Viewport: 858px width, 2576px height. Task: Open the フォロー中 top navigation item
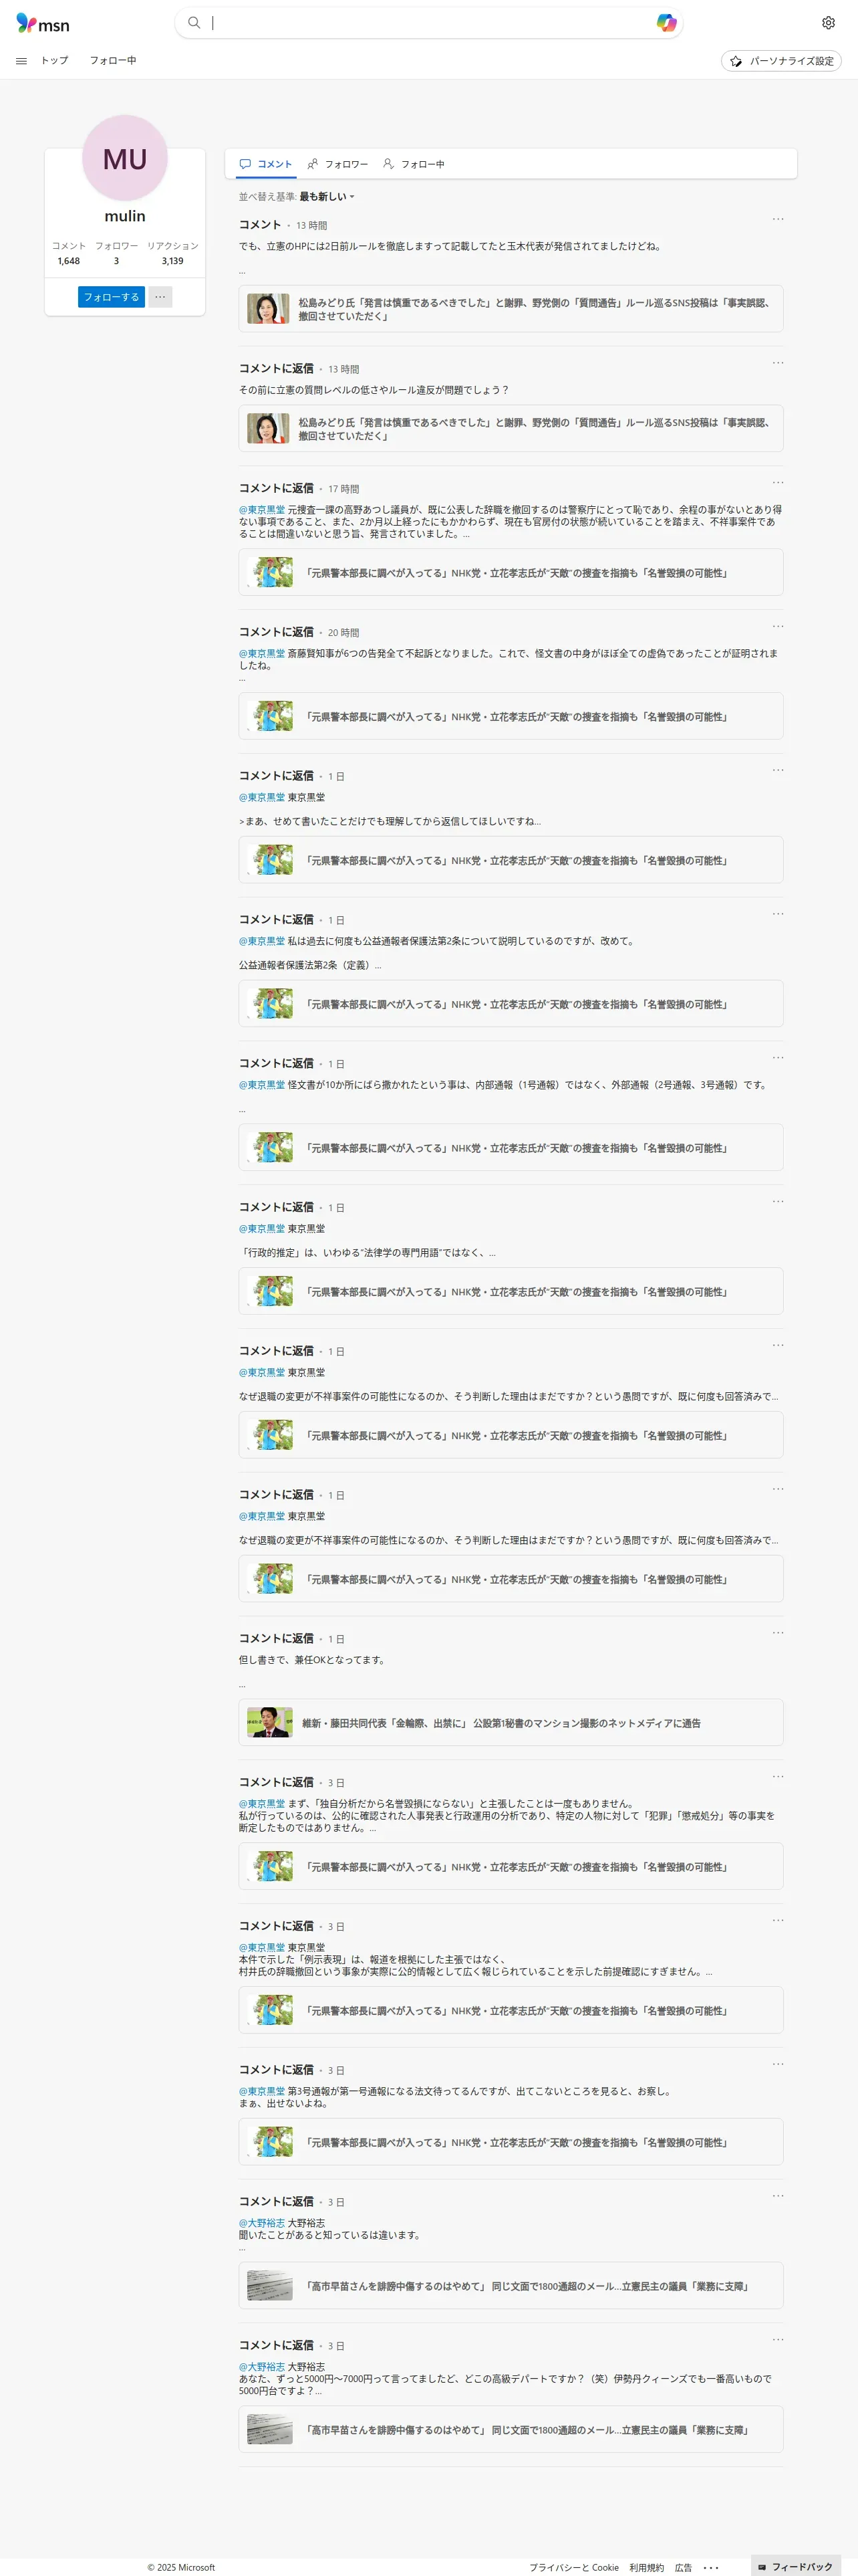click(x=113, y=61)
